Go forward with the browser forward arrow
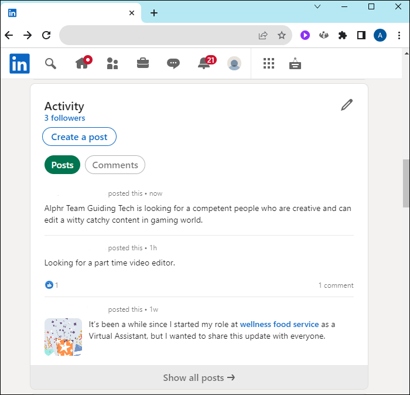 pos(28,35)
